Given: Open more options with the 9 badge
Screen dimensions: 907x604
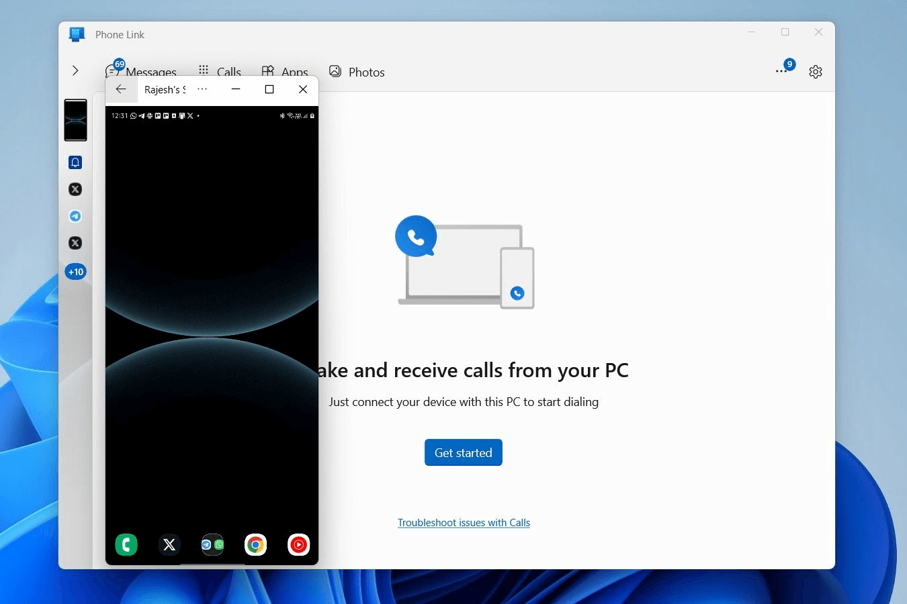Looking at the screenshot, I should 781,71.
